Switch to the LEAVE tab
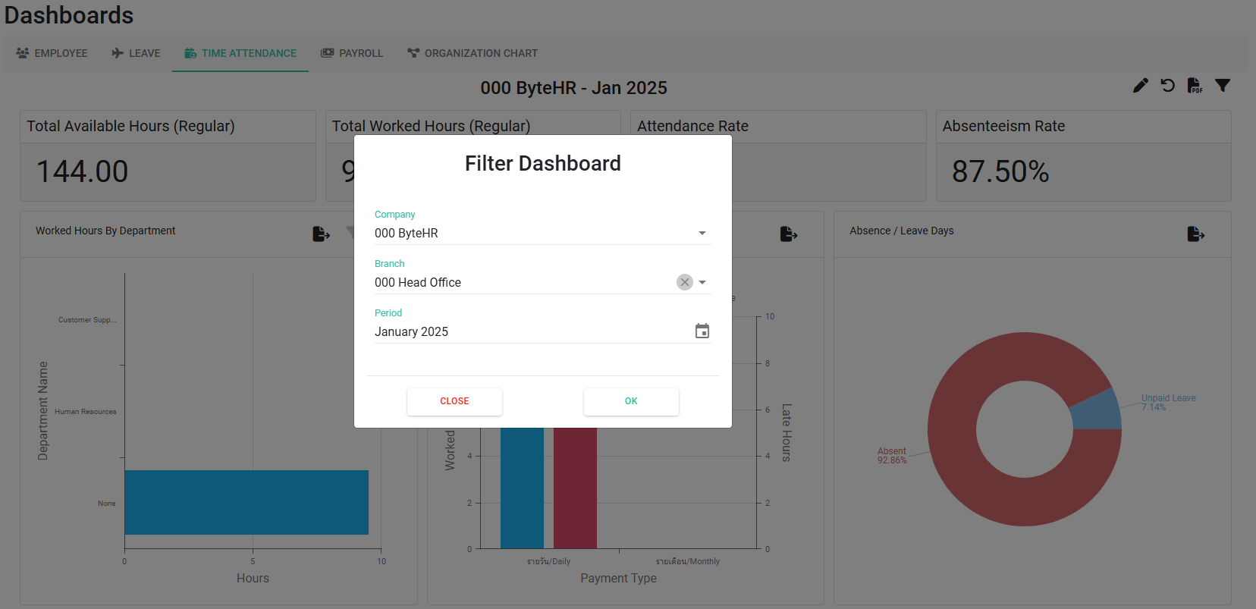The image size is (1256, 609). tap(136, 53)
